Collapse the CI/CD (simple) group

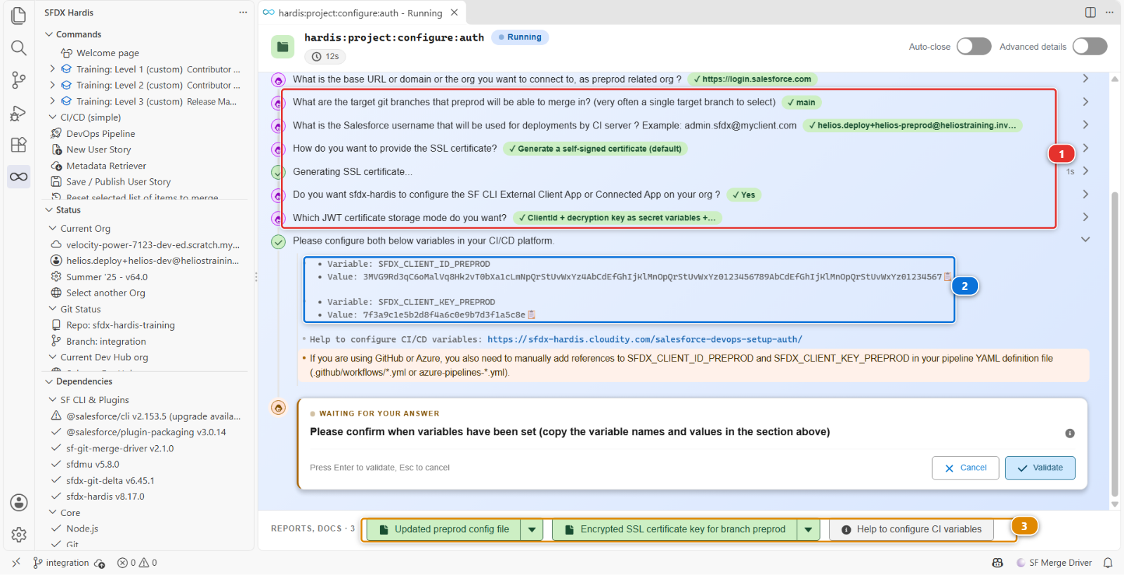53,117
